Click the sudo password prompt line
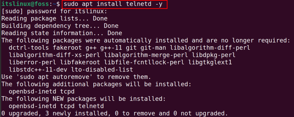Image resolution: width=294 pixels, height=117 pixels. pos(54,11)
